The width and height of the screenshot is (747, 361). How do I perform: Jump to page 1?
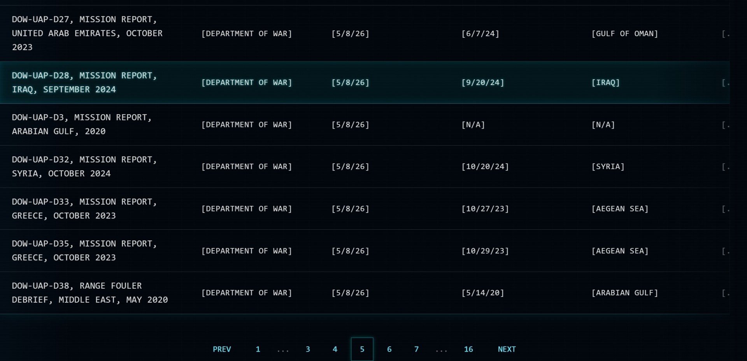point(258,349)
